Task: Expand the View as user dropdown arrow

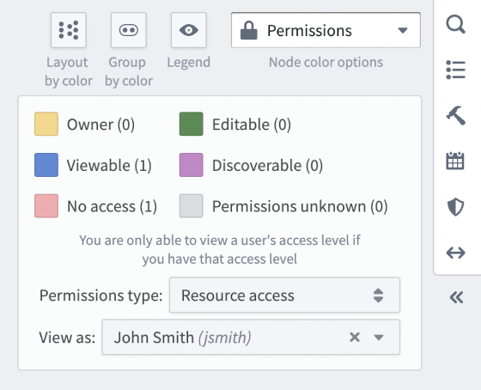Action: pyautogui.click(x=379, y=338)
